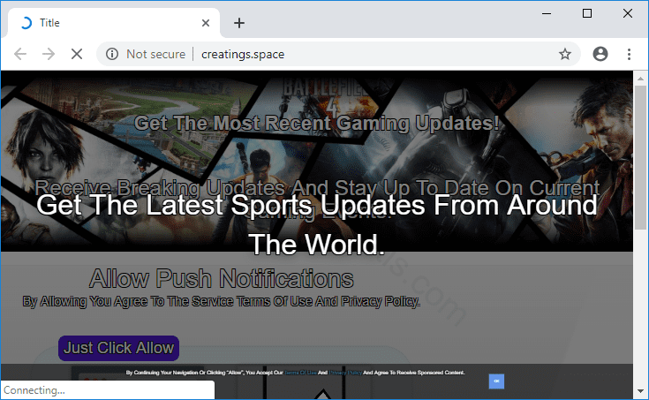Minimize the browser window
Viewport: 649px width, 400px height.
[x=547, y=13]
